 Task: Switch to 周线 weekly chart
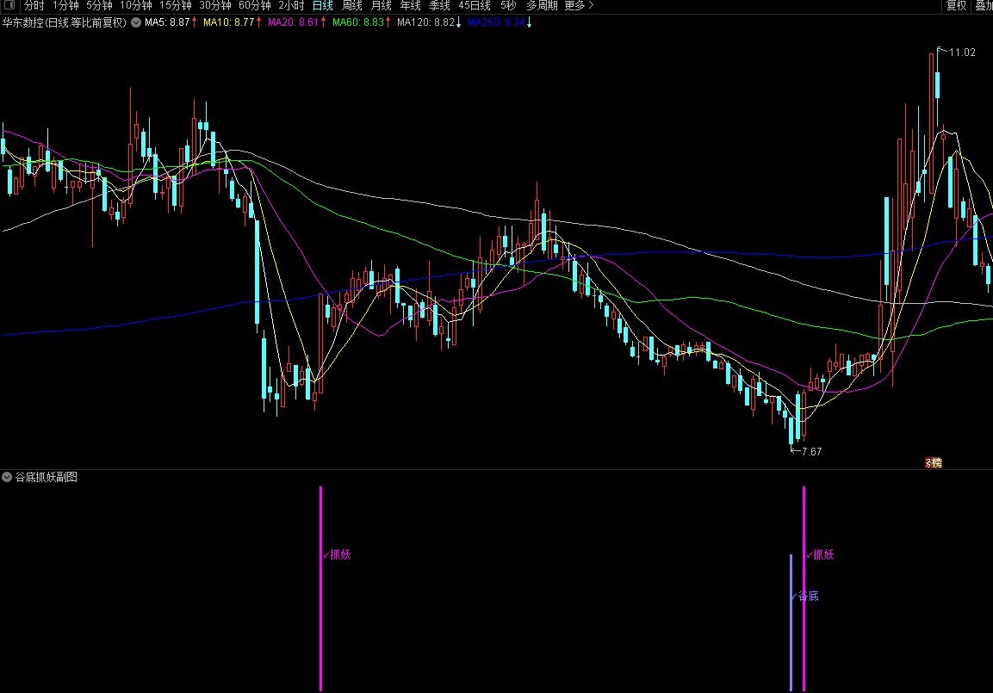click(x=352, y=6)
